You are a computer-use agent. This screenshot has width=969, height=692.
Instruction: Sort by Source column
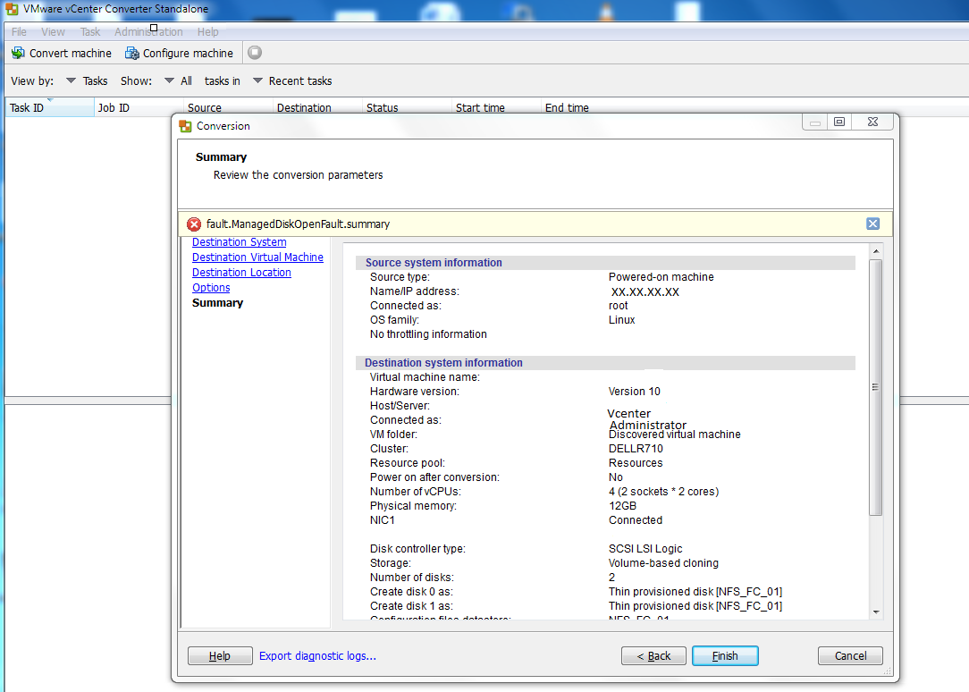pos(228,107)
